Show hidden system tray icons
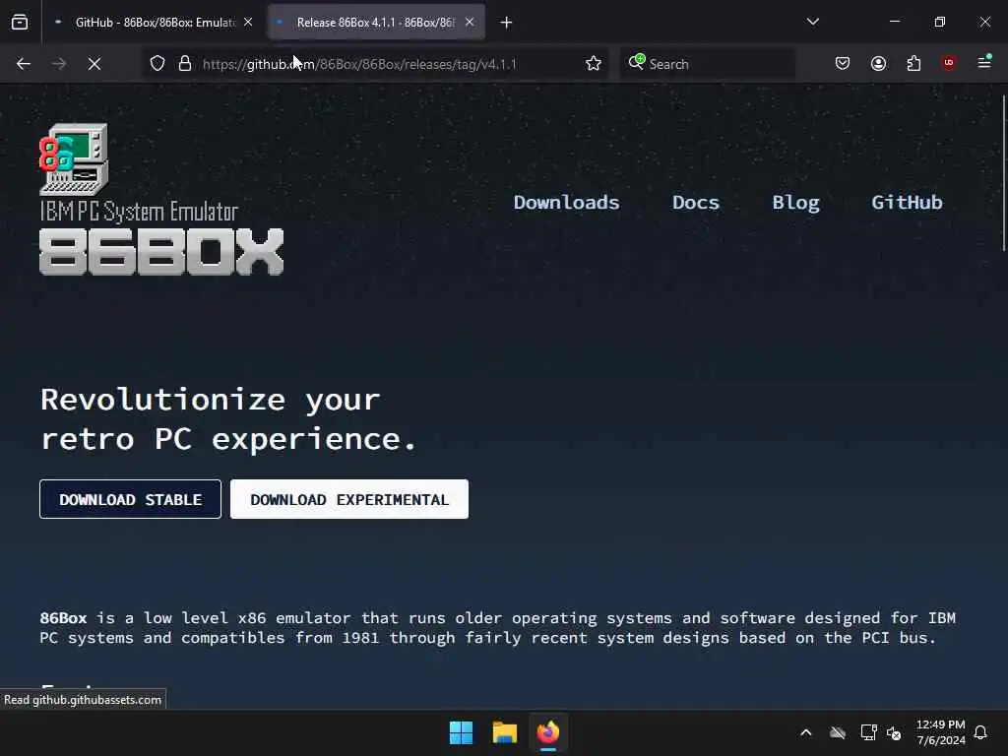The width and height of the screenshot is (1008, 756). 806,732
